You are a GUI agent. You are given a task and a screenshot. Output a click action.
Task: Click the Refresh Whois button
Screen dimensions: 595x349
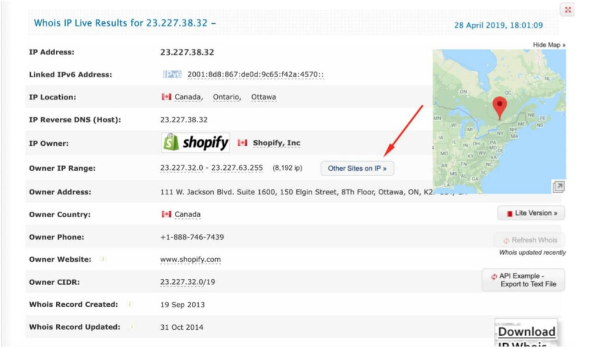coord(530,240)
